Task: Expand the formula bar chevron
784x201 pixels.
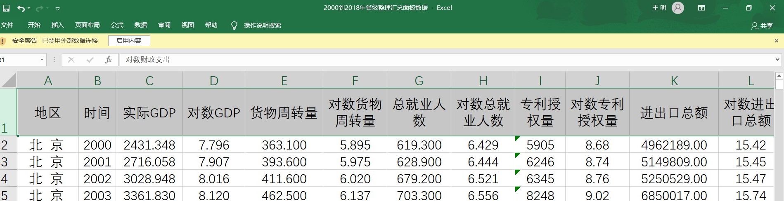Action: pyautogui.click(x=778, y=60)
